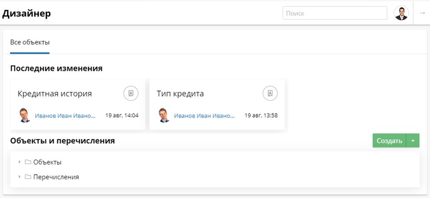Expand the Объекты tree node
Image resolution: width=430 pixels, height=198 pixels.
[x=19, y=162]
